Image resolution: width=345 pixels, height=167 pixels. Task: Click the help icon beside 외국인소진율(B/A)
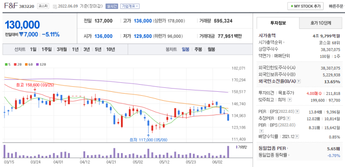[299, 81]
